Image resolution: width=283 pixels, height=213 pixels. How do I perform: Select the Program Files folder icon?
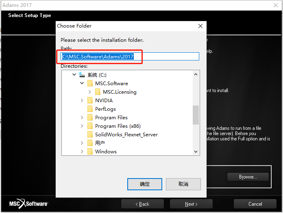click(90, 117)
